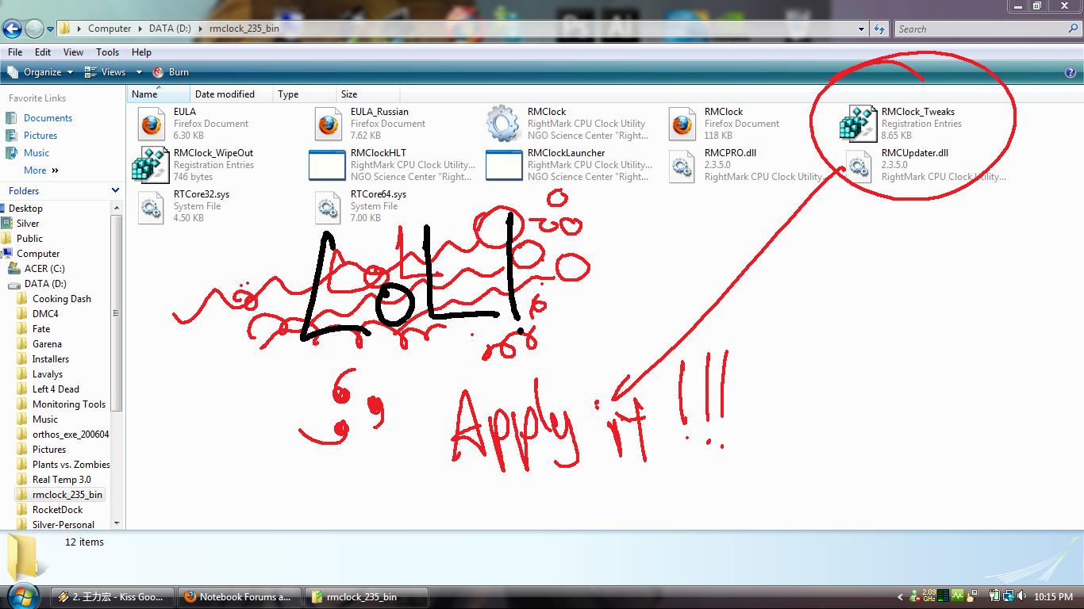
Task: Click the Back navigation arrow
Action: (11, 29)
